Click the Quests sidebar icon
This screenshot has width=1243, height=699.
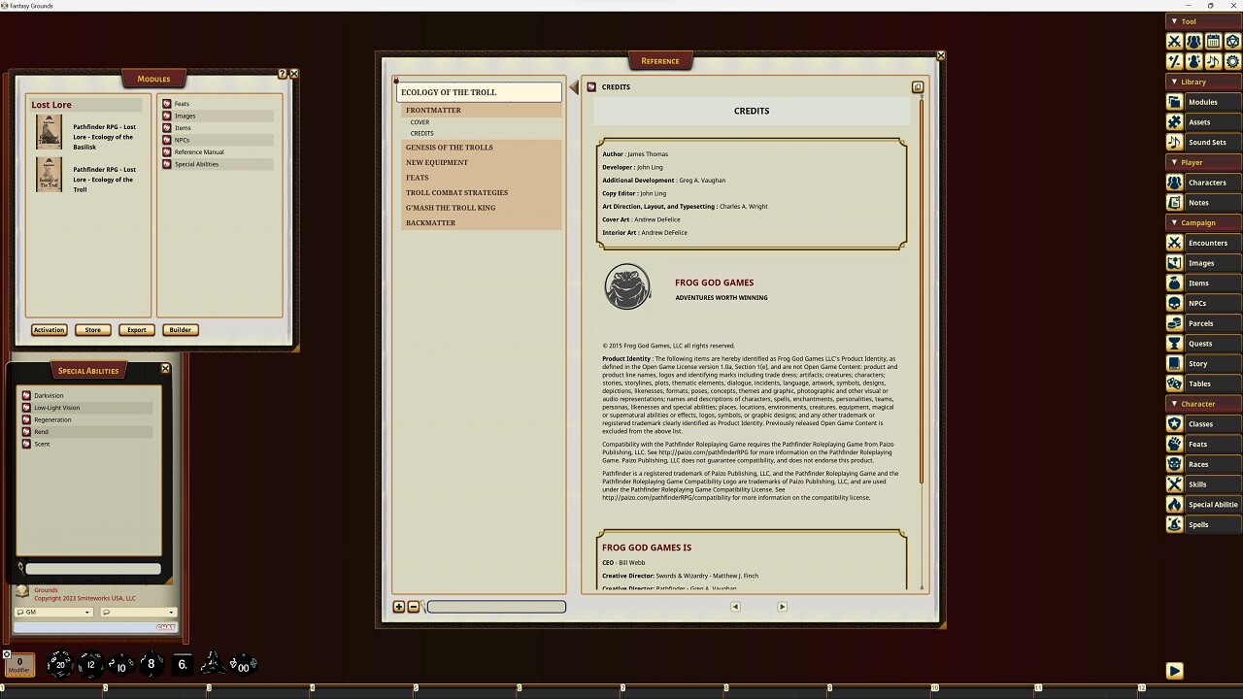(x=1174, y=344)
